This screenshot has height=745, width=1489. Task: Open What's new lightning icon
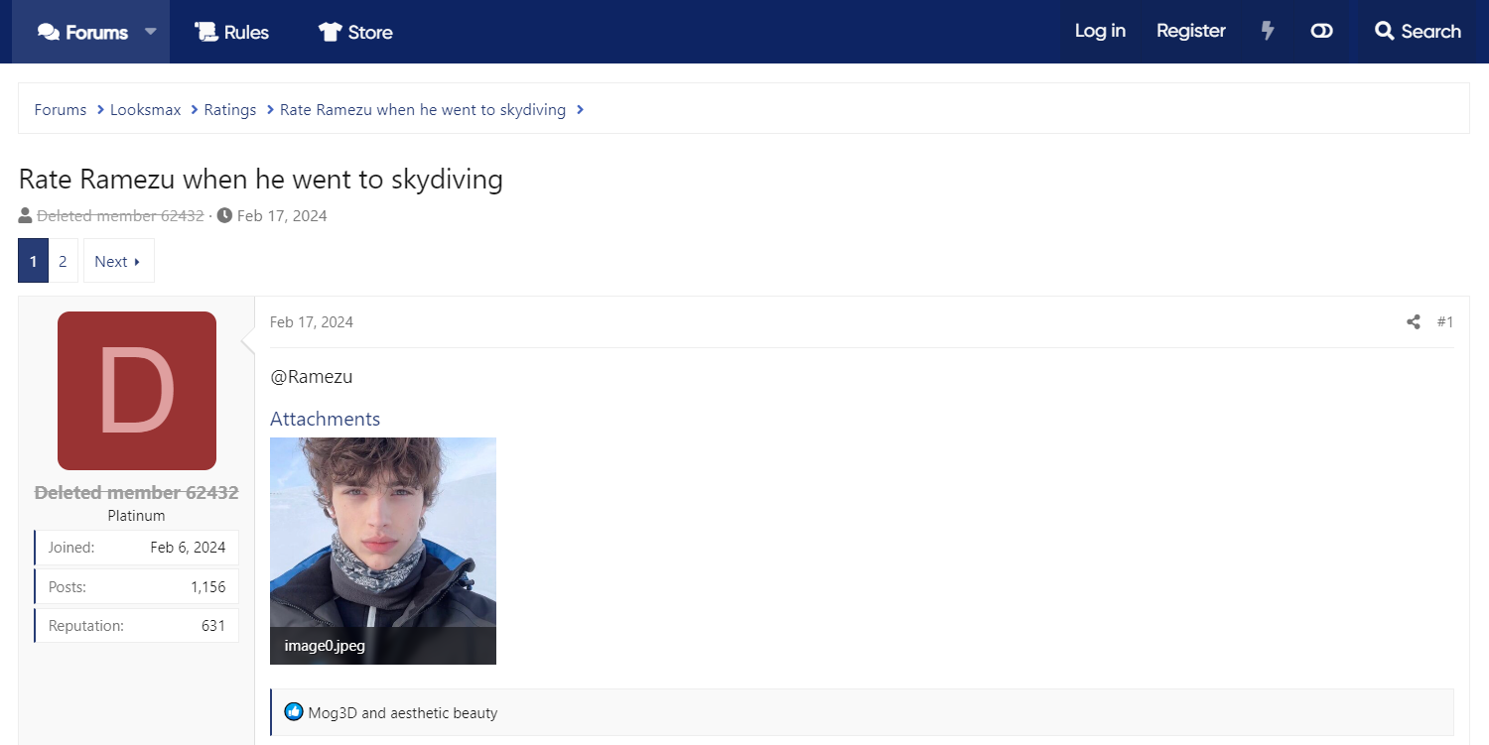pos(1267,32)
